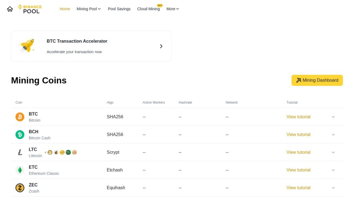The width and height of the screenshot is (354, 197).
Task: Click the pickaxe icon on Mining Dashboard
Action: [x=299, y=80]
